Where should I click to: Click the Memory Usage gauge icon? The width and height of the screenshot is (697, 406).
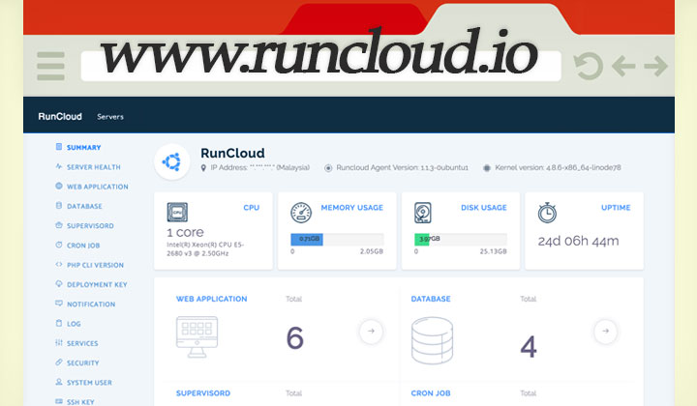[301, 212]
